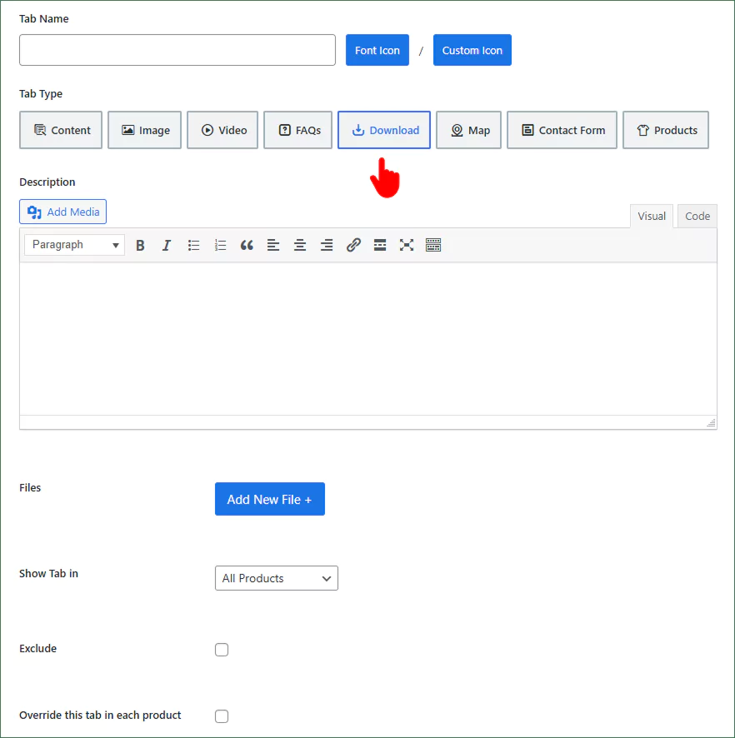Choose Content tab type

point(61,130)
